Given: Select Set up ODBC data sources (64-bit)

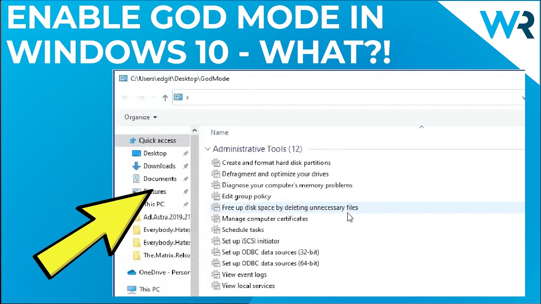Looking at the screenshot, I should 270,263.
